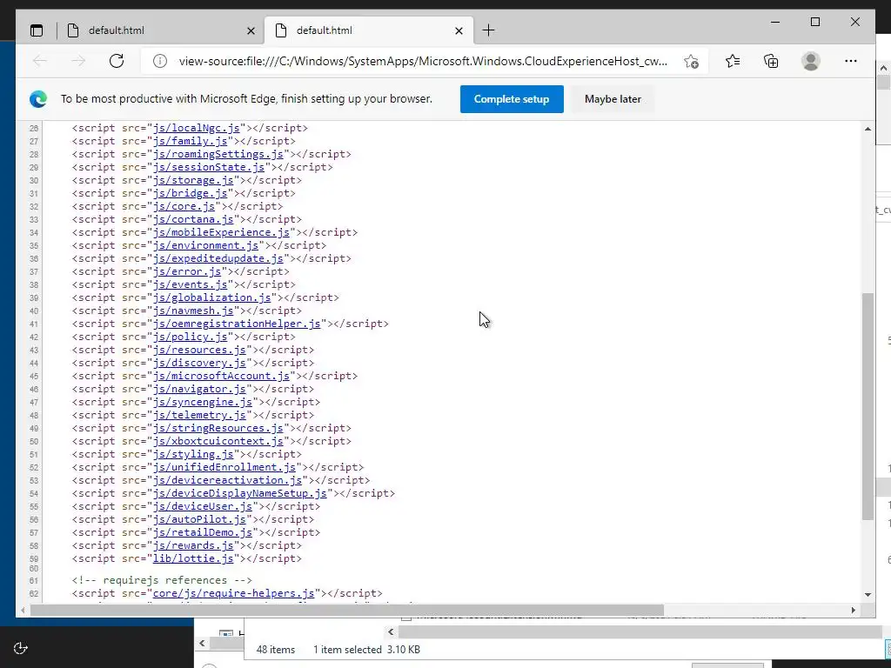The height and width of the screenshot is (668, 891).
Task: Open the js/xboxtcuicontext.js link
Action: click(x=218, y=441)
